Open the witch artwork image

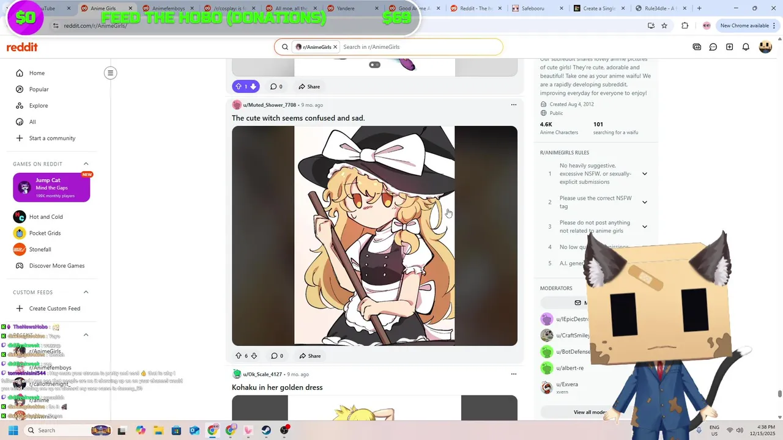click(374, 236)
